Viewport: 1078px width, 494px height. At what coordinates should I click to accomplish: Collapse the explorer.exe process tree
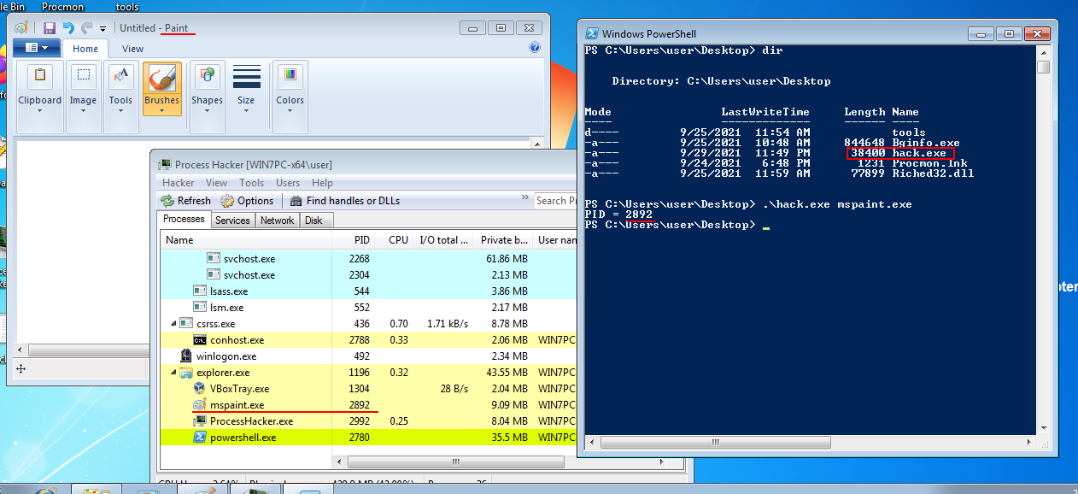(176, 373)
